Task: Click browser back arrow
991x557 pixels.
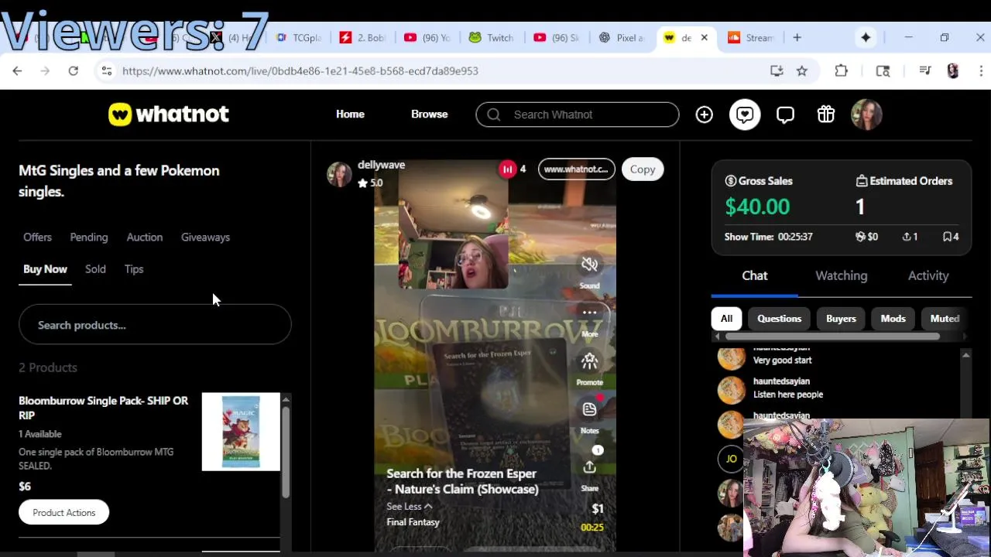Action: point(17,71)
